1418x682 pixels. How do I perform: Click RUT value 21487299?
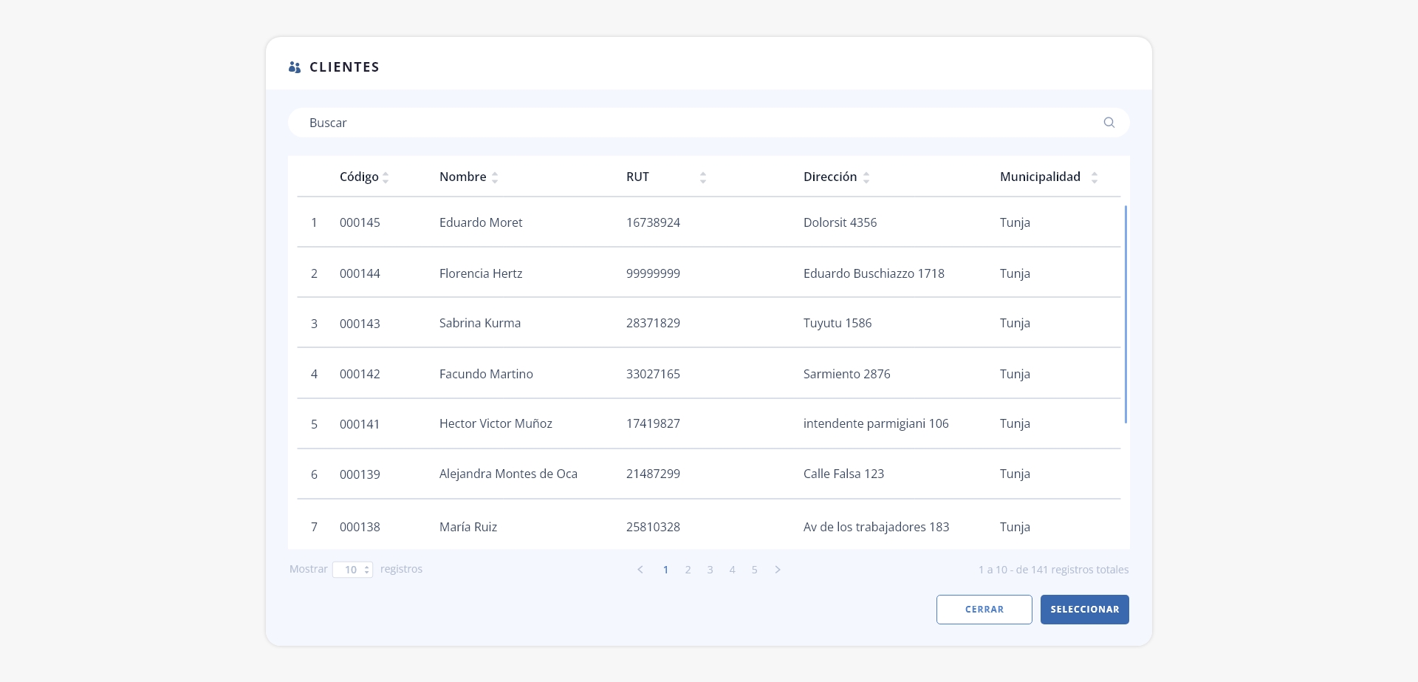tap(653, 474)
